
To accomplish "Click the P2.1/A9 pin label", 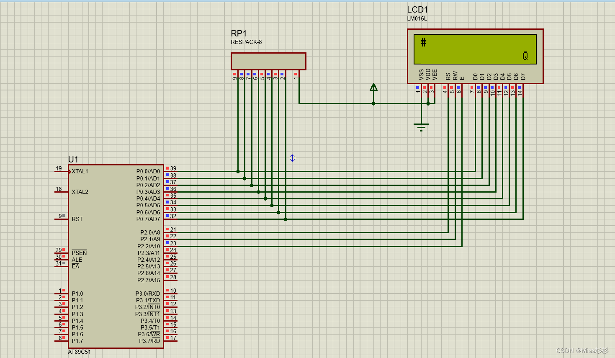I will tap(150, 239).
